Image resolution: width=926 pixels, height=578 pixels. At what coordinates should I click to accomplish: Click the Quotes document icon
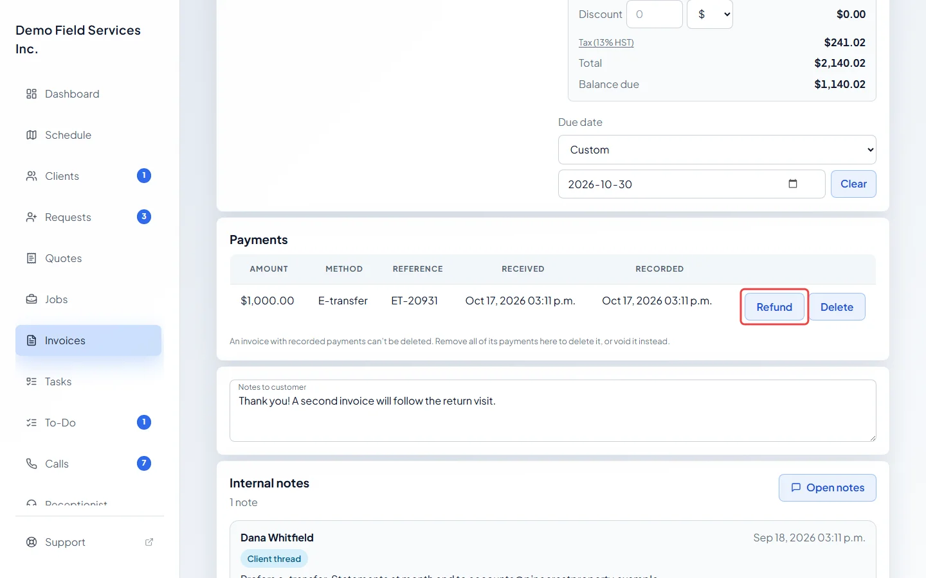tap(32, 258)
